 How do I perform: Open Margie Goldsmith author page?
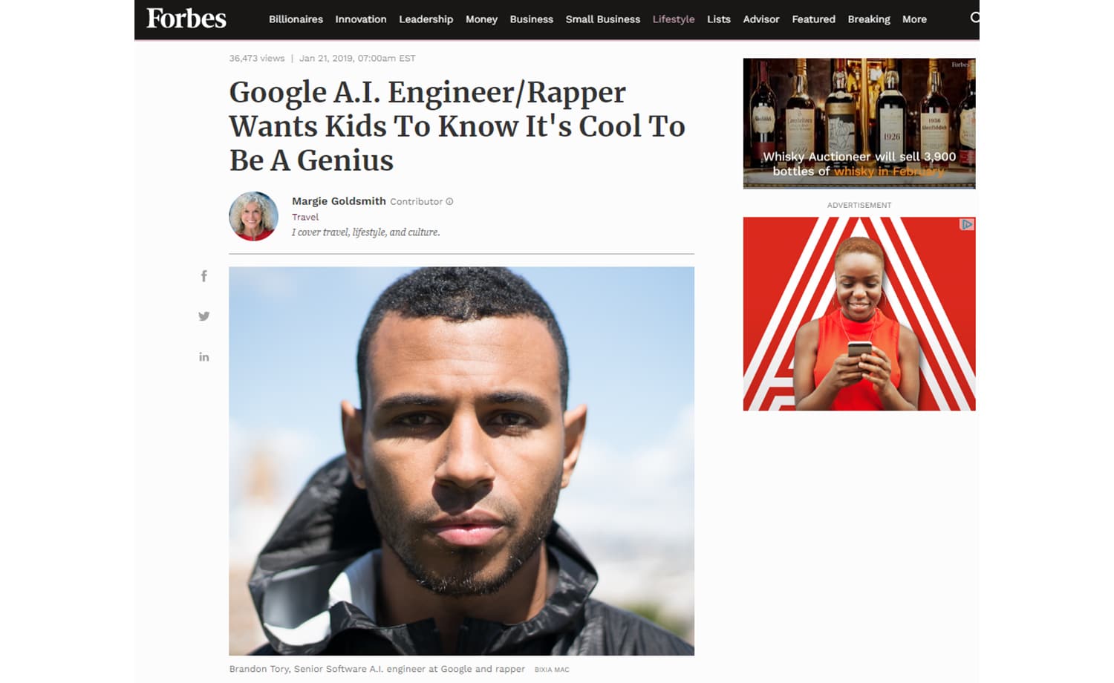339,201
